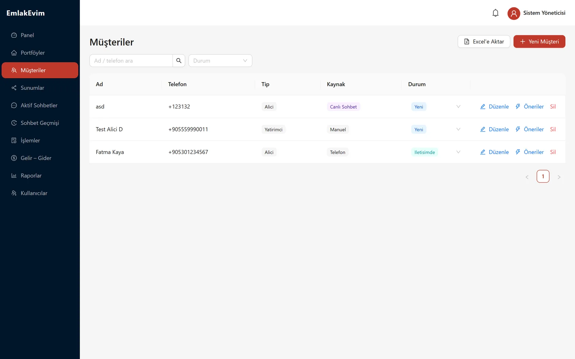Click phone number +123132
Screen dimensions: 575x359
[x=179, y=107]
